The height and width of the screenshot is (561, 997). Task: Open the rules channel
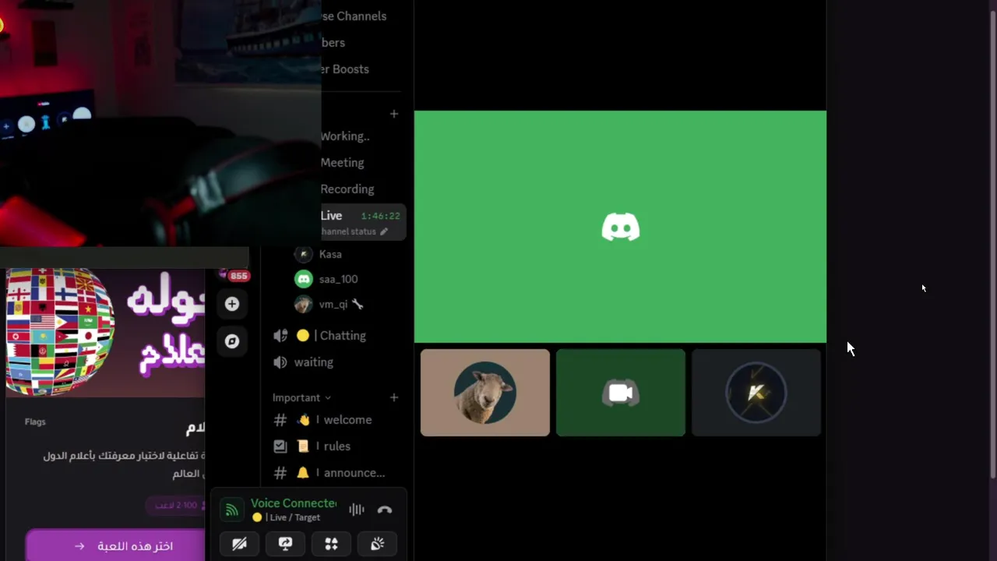point(335,446)
